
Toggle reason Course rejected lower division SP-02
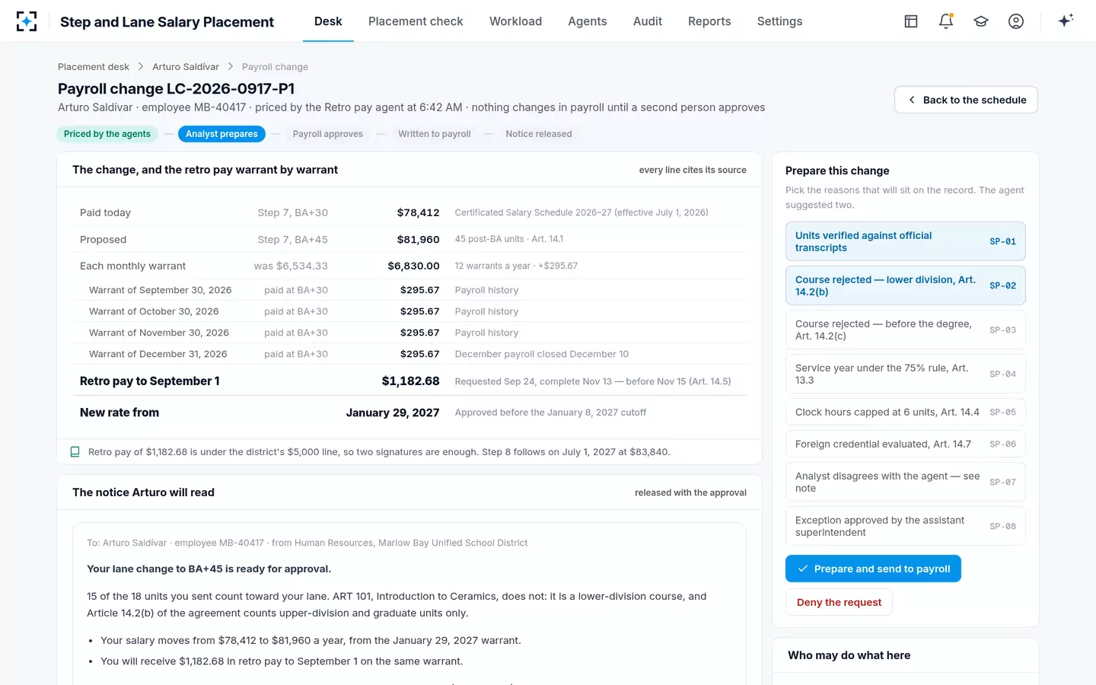tap(906, 285)
